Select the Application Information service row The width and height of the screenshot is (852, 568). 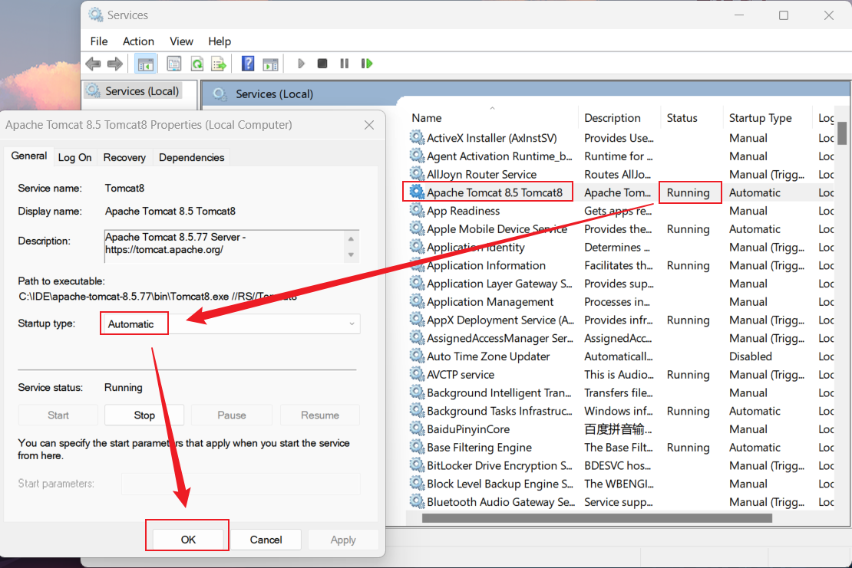[622, 265]
